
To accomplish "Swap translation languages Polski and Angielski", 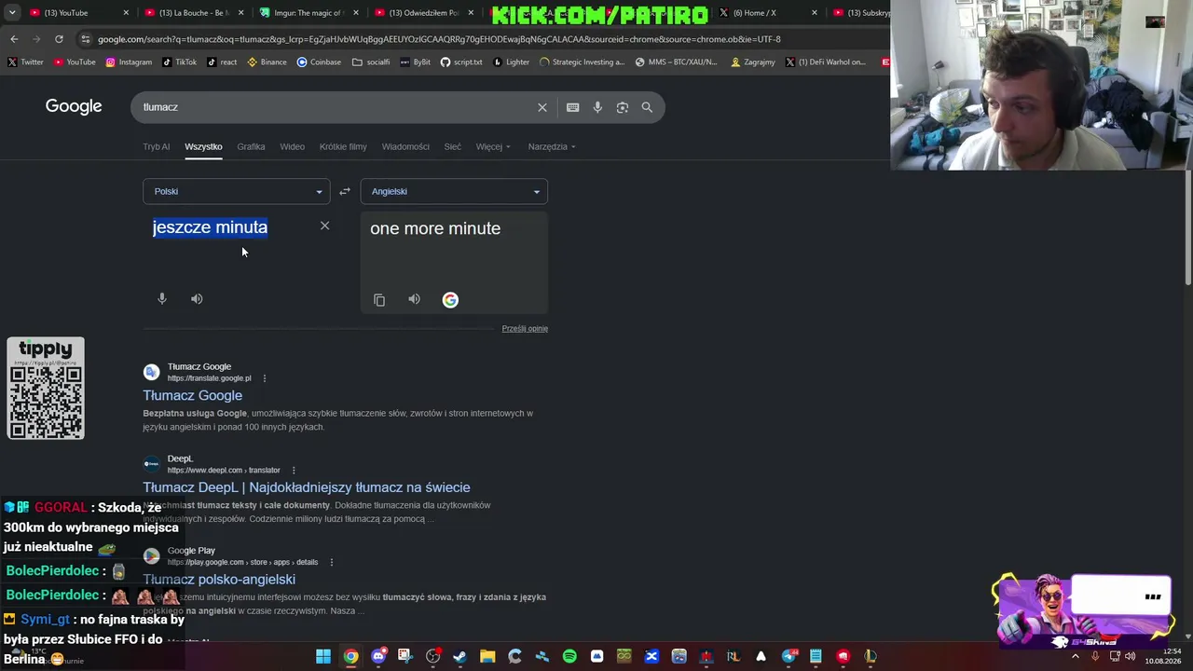I will [345, 191].
